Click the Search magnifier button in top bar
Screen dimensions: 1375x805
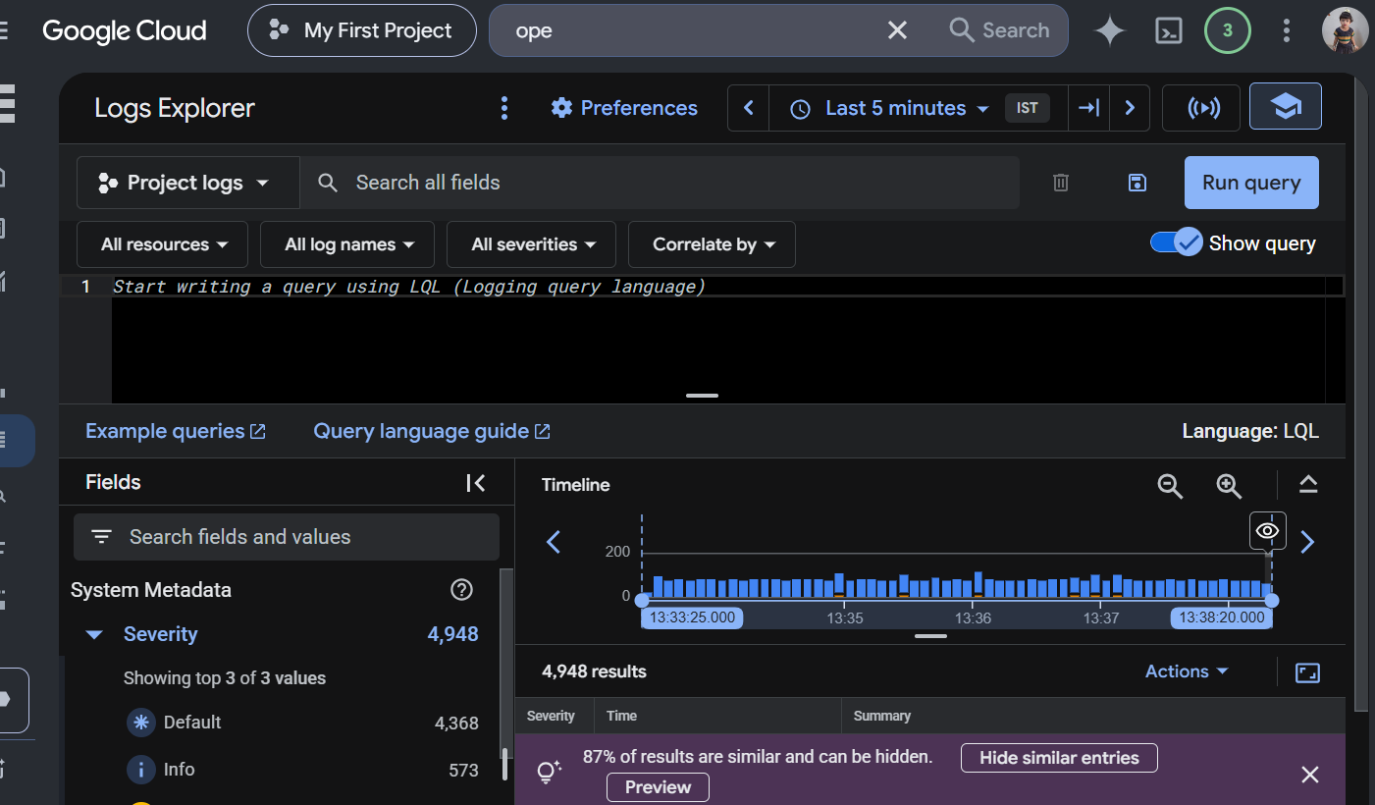coord(1000,30)
